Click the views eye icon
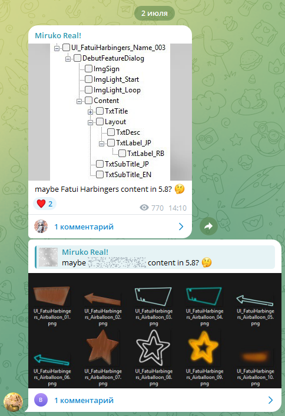This screenshot has width=285, height=416. click(x=144, y=208)
